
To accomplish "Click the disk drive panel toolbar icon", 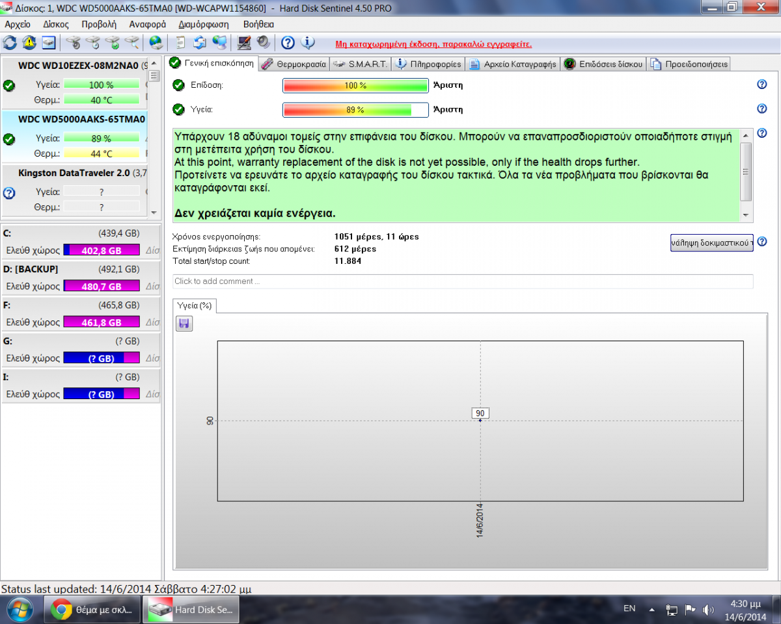I will (x=49, y=43).
